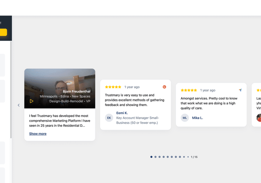
Task: Jump to the ninth carousel pagination dot
Action: point(184,157)
